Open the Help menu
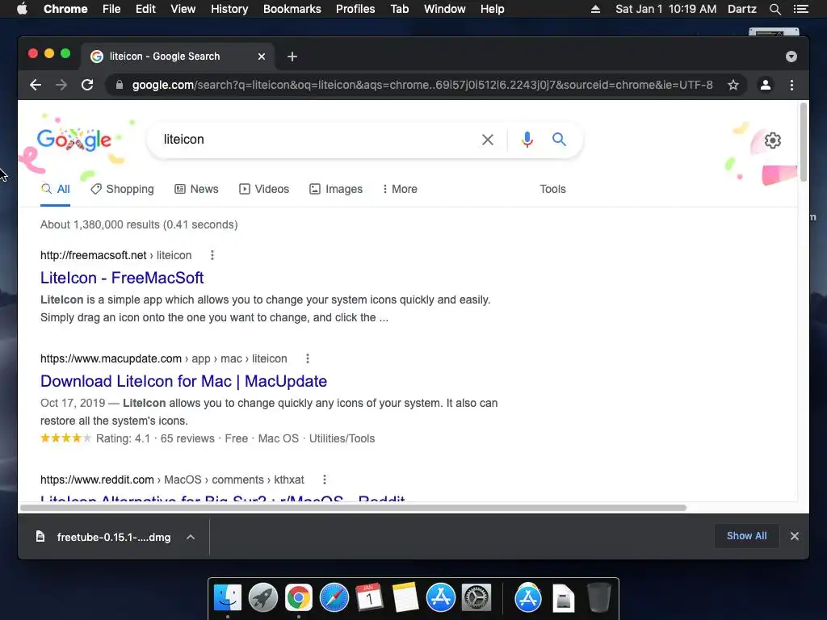Screen dimensions: 827x620 (x=492, y=9)
